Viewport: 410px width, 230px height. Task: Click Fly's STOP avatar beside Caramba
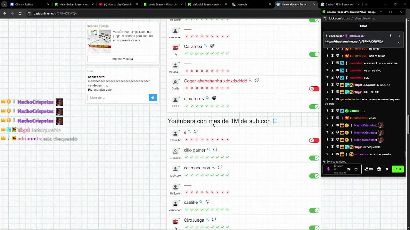pos(175,48)
